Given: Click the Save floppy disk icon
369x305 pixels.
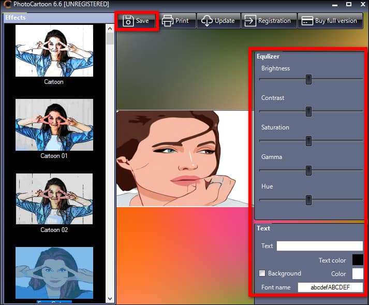Looking at the screenshot, I should [128, 21].
